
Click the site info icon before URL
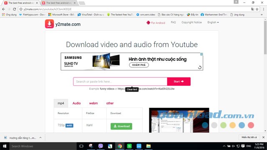pyautogui.click(x=21, y=9)
